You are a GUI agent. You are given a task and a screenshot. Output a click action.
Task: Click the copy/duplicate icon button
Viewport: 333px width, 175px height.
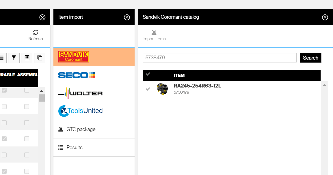(40, 58)
